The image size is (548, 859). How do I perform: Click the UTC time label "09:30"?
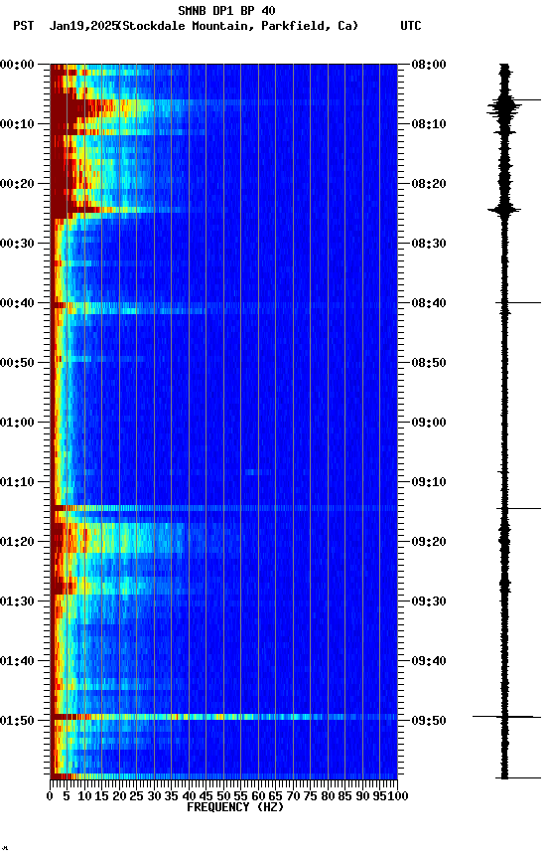coord(429,601)
